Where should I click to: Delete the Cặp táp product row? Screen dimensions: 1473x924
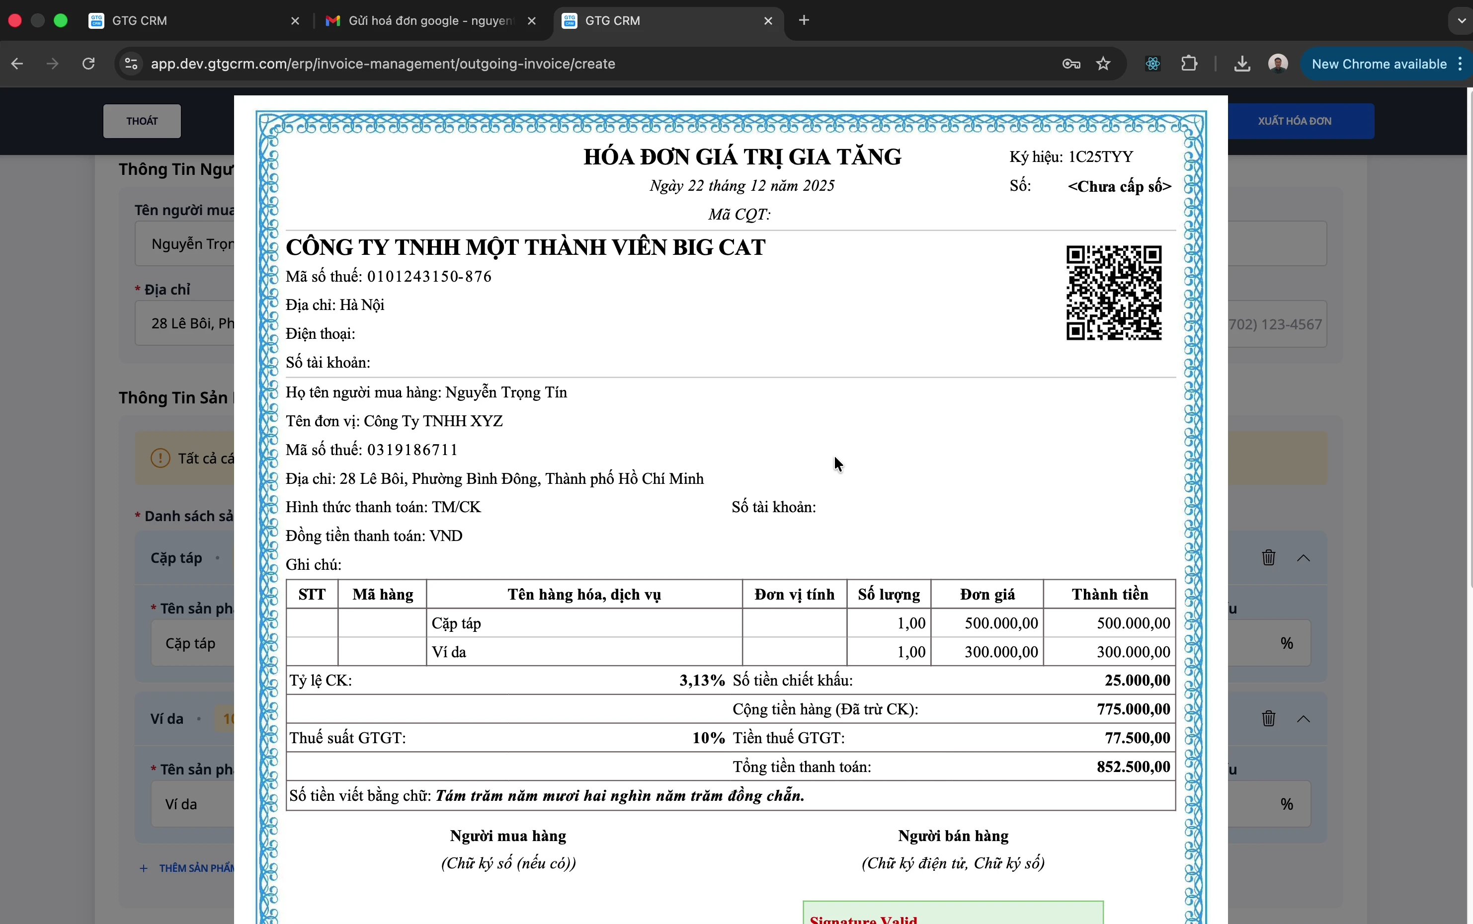[x=1269, y=557]
